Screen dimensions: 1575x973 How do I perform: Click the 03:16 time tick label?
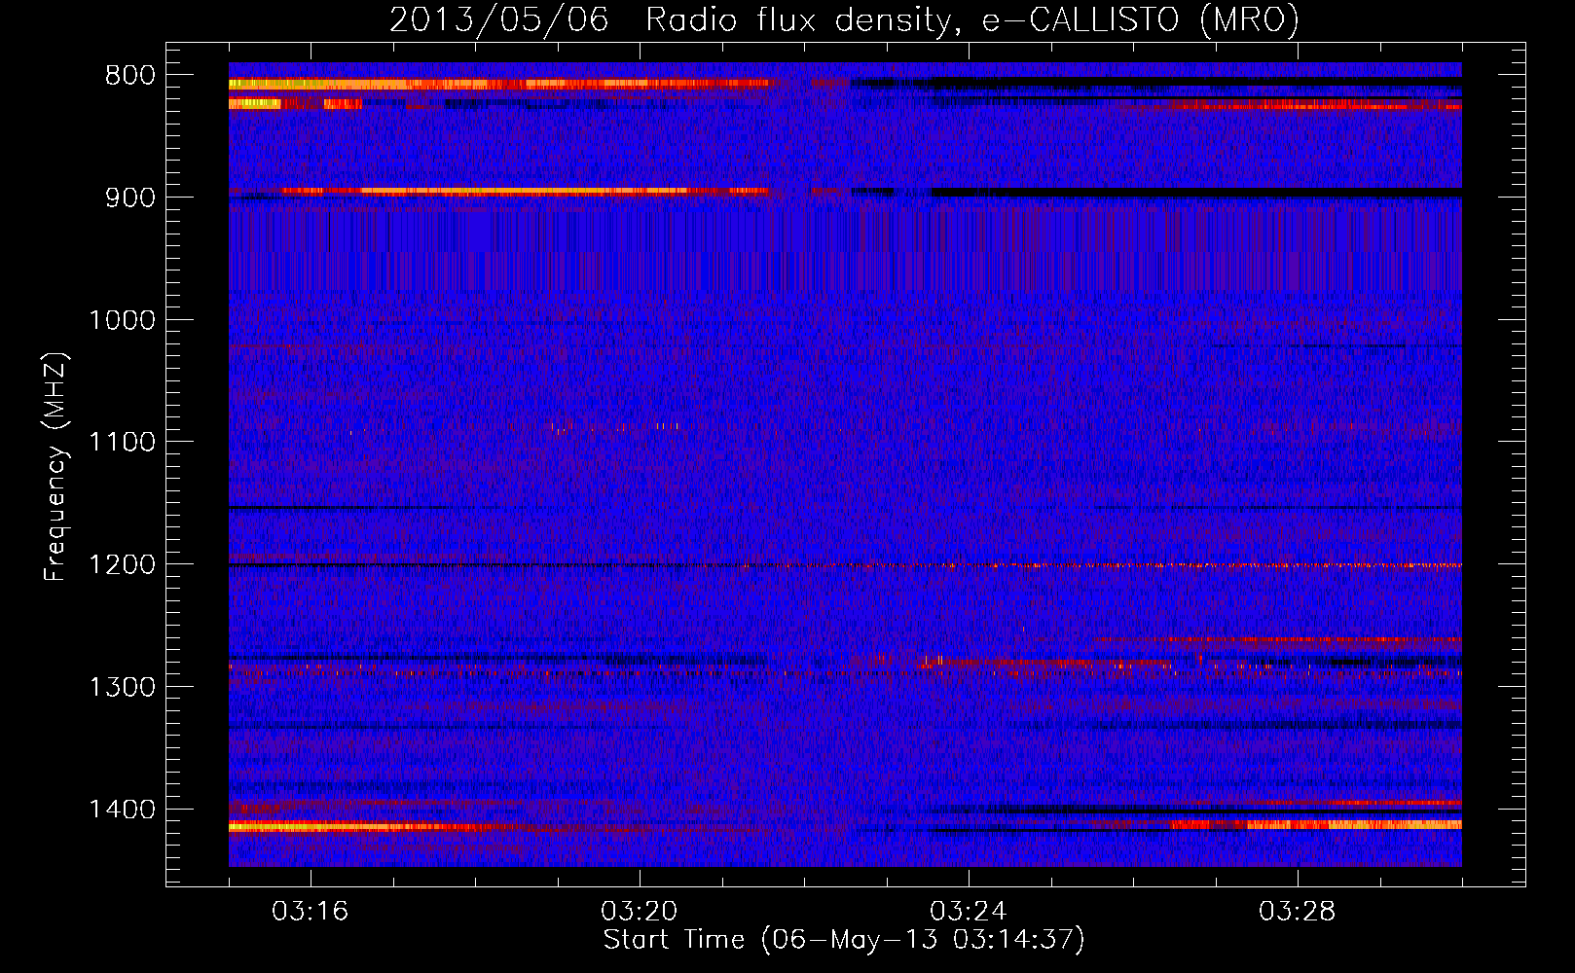click(x=311, y=912)
